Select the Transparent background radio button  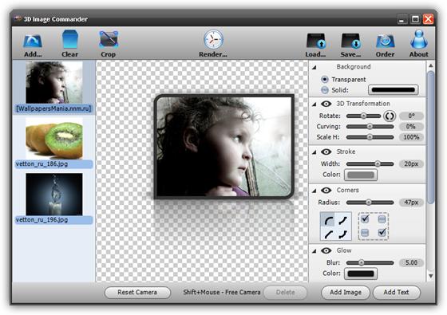click(324, 79)
